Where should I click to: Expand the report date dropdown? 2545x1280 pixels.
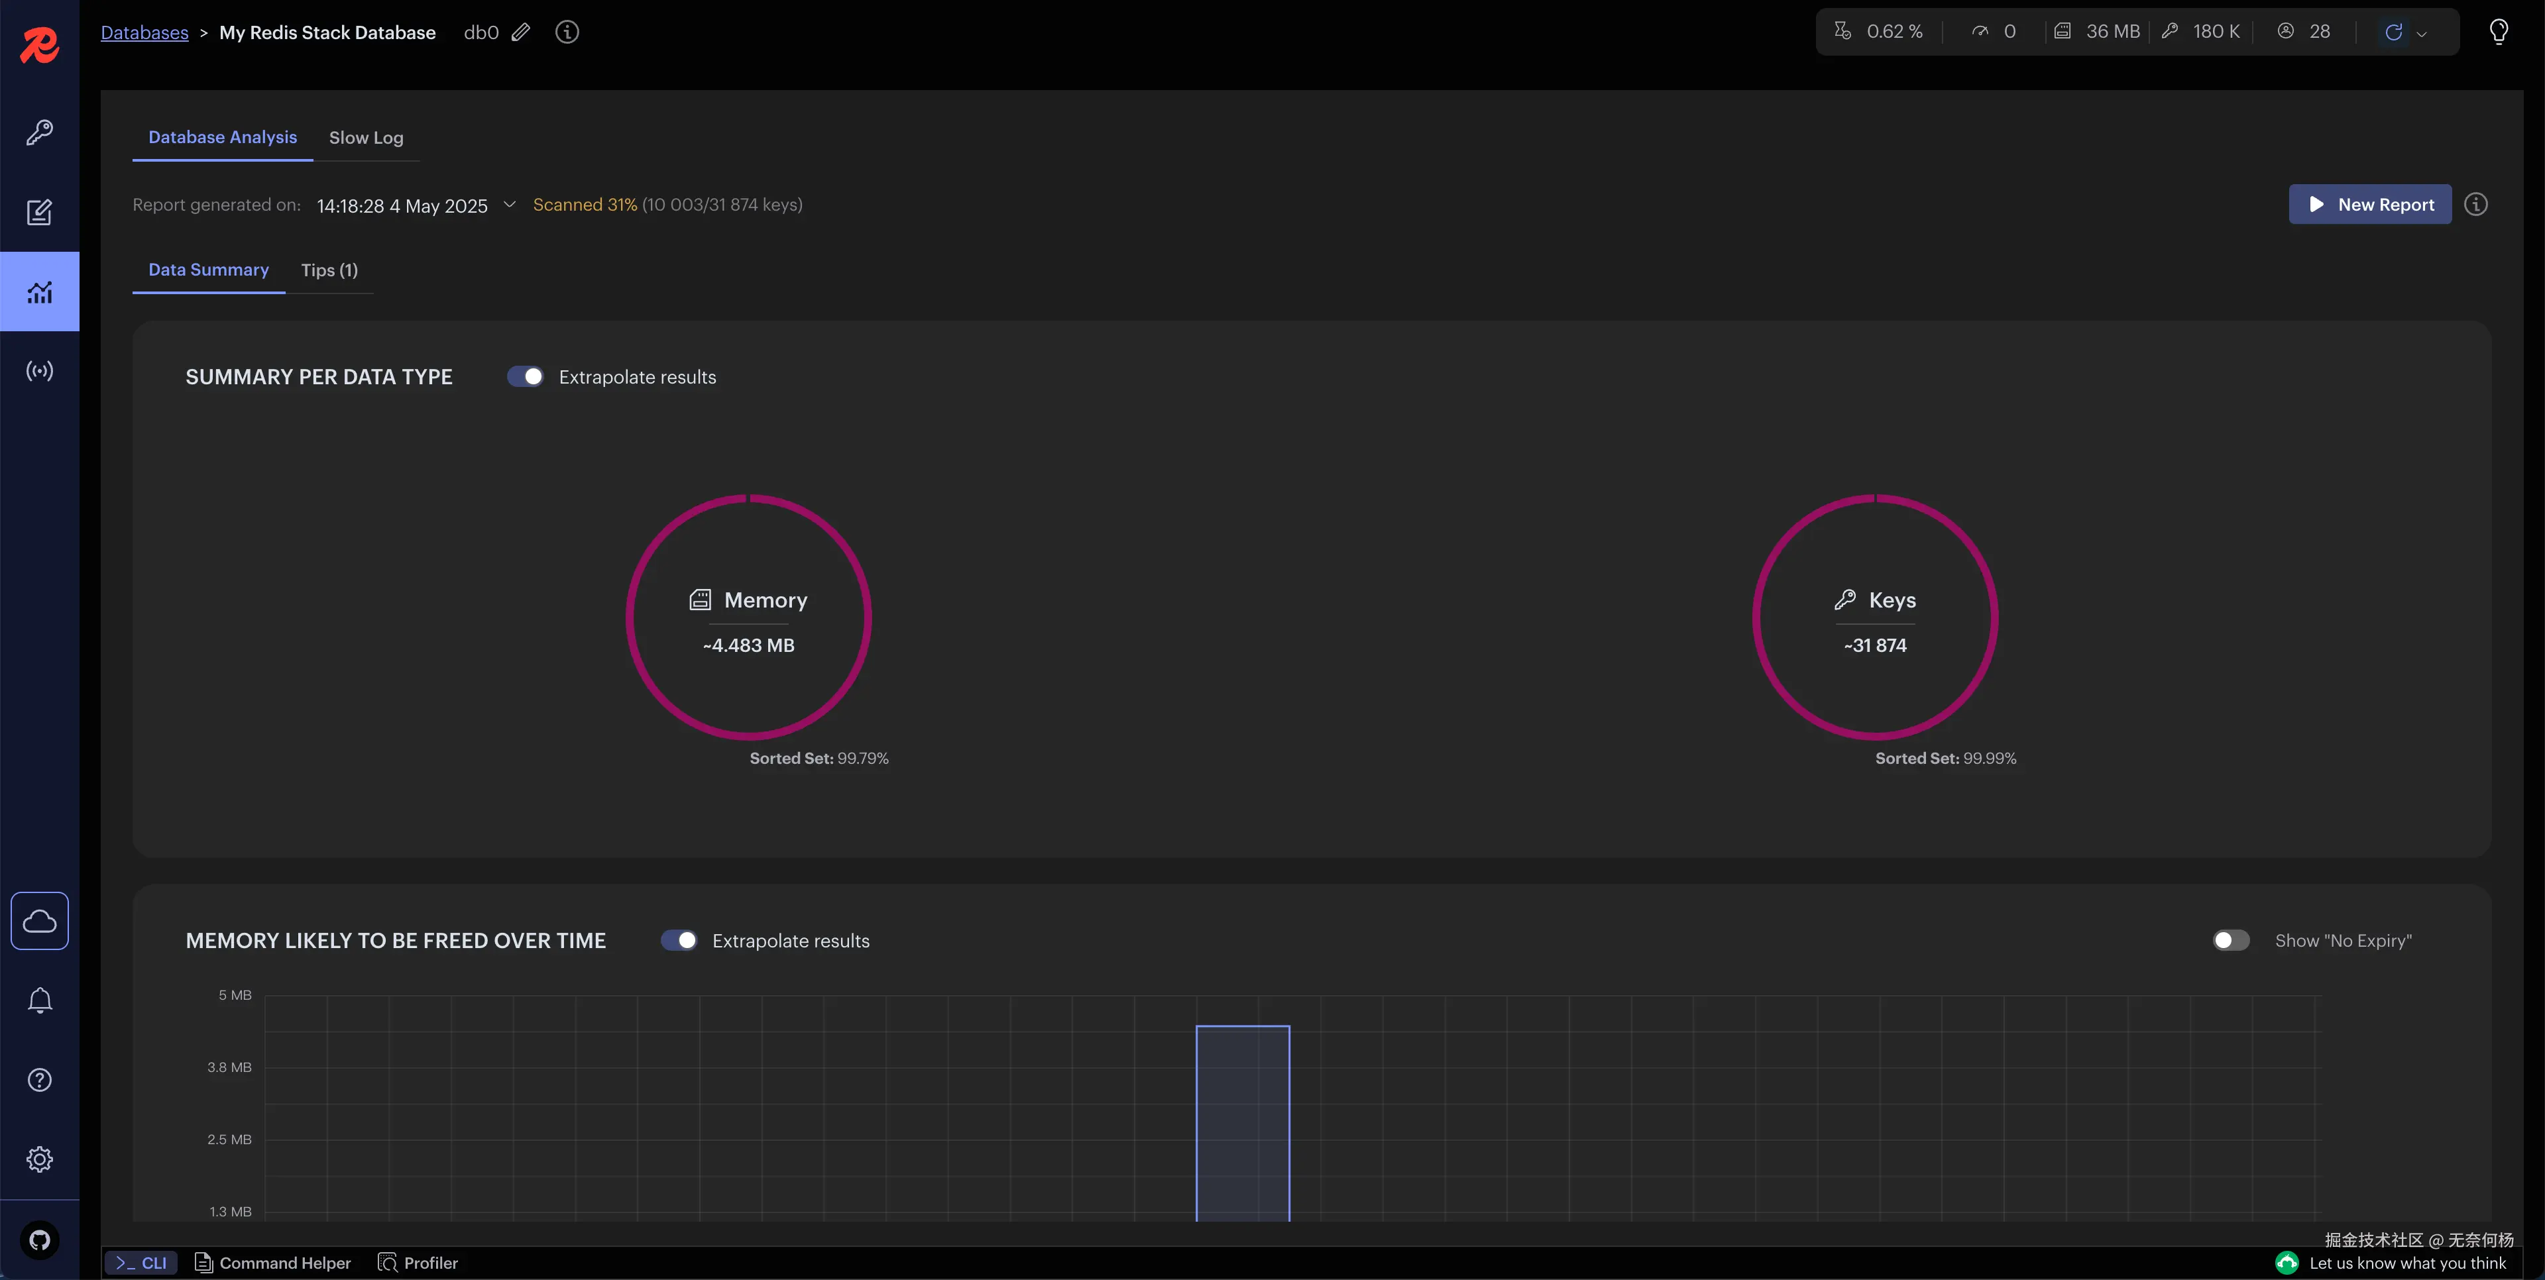tap(510, 205)
